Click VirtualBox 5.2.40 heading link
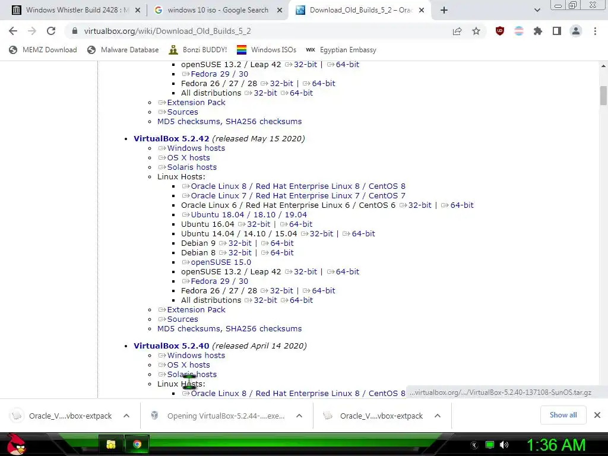The image size is (608, 456). [x=172, y=346]
